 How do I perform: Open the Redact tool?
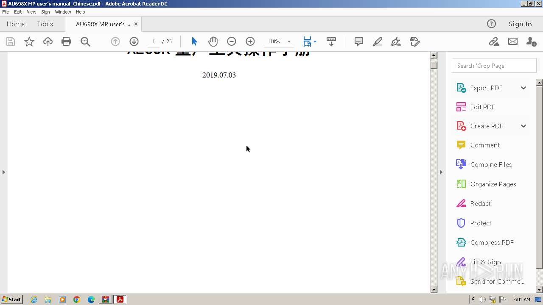480,203
